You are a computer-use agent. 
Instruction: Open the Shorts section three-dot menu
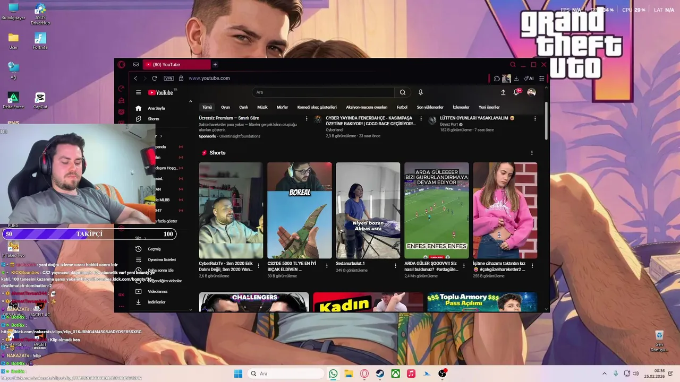532,153
